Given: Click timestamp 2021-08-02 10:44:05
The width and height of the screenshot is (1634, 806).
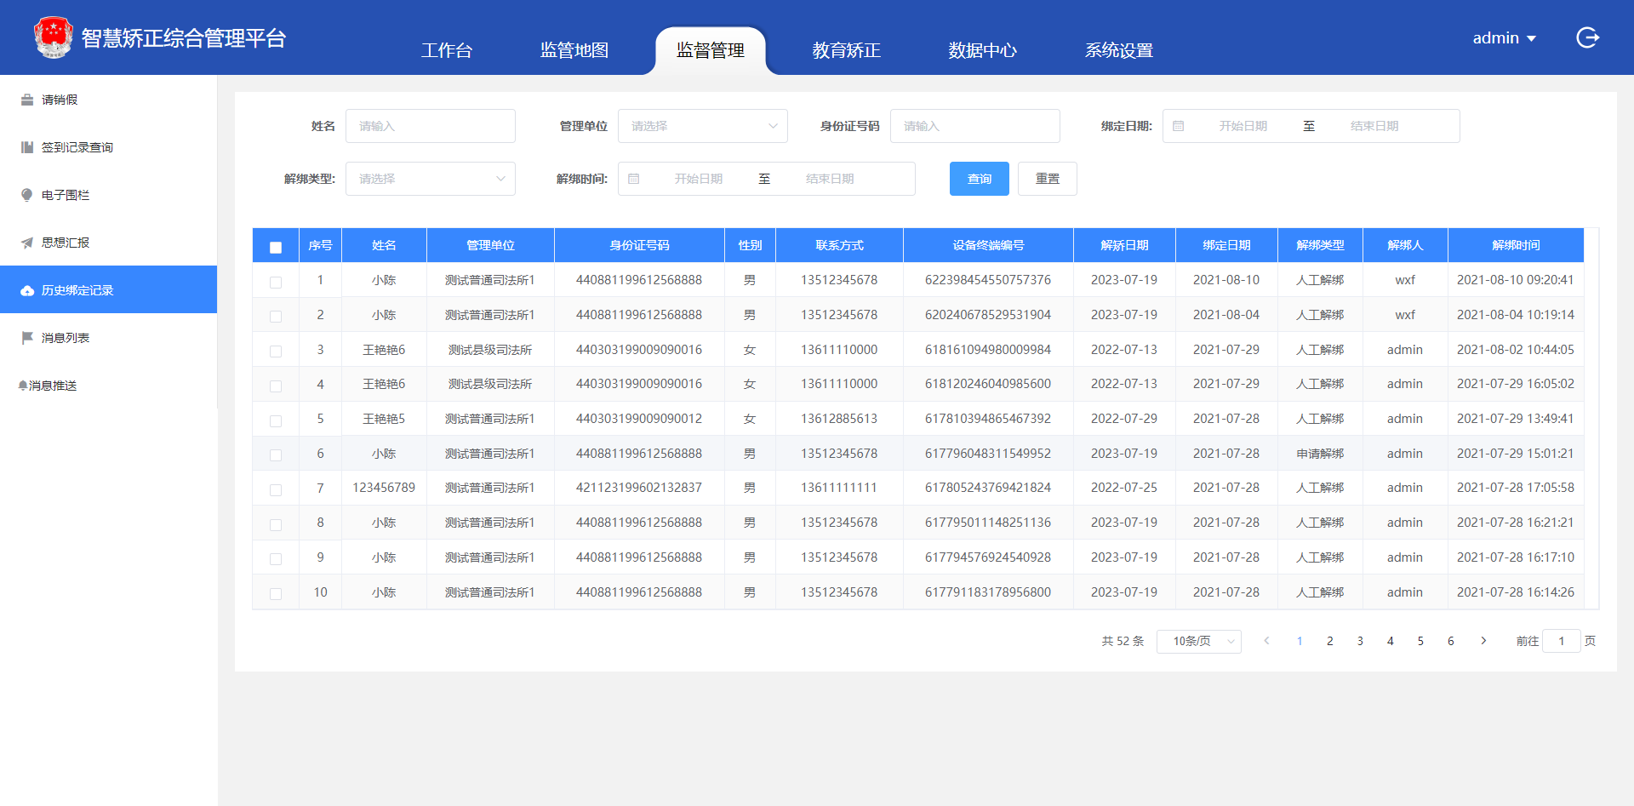Looking at the screenshot, I should point(1516,350).
